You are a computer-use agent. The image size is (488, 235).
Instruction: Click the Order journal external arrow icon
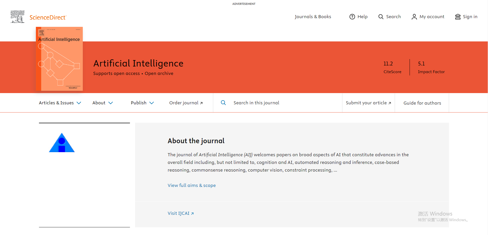(x=201, y=103)
